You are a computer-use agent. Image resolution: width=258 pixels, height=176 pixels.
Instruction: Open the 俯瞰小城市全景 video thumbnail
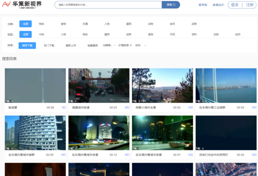pyautogui.click(x=162, y=86)
